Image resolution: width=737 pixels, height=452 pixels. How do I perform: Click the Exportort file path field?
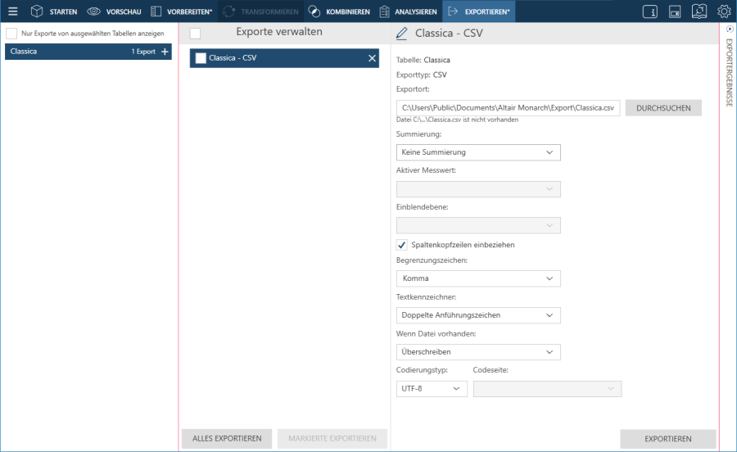[508, 108]
